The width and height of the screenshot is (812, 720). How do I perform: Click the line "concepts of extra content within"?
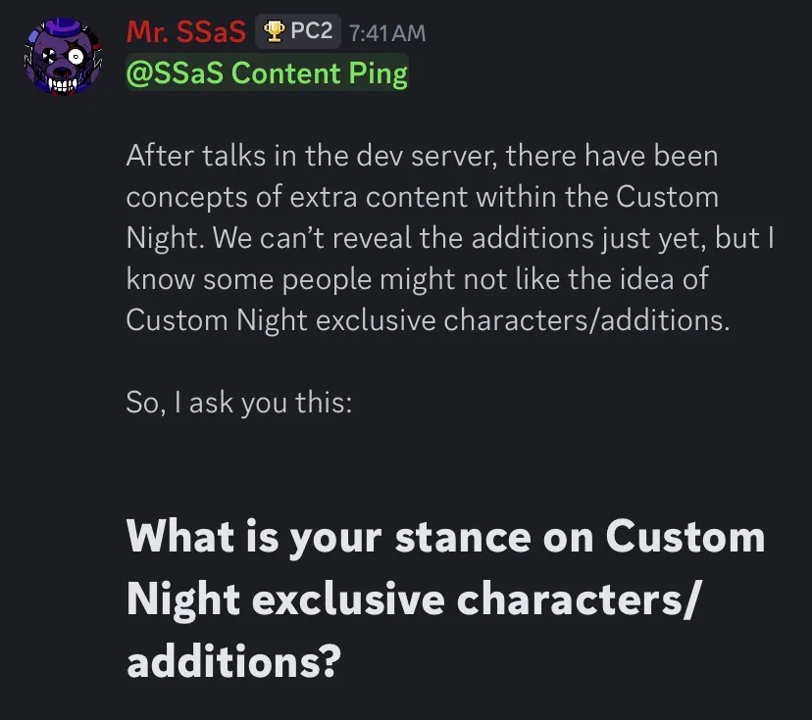pyautogui.click(x=423, y=197)
